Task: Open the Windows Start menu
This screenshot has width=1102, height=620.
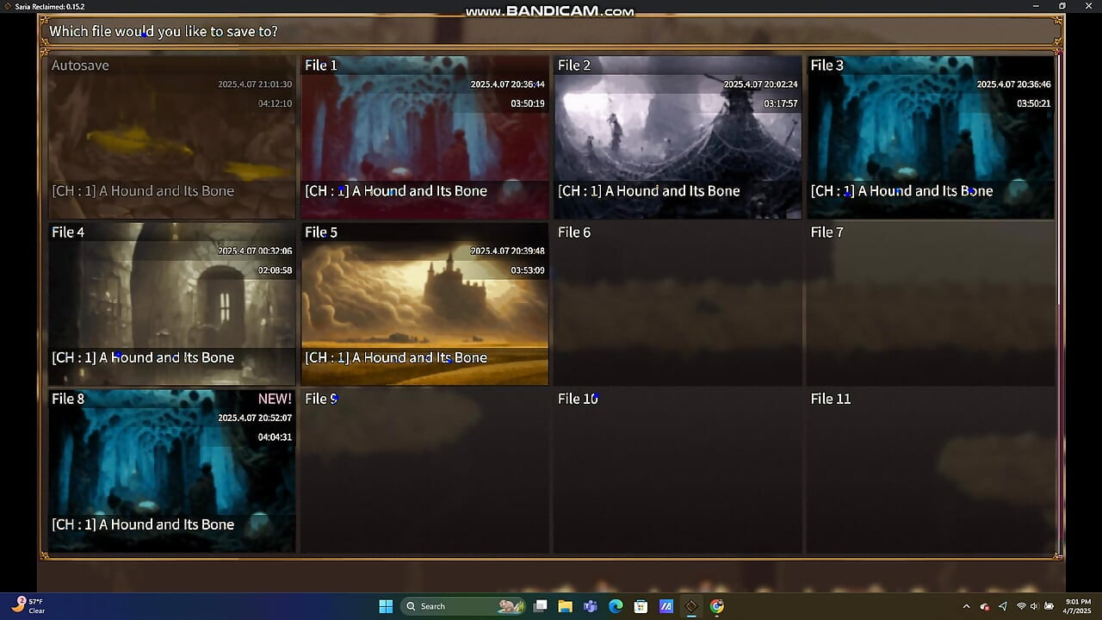Action: coord(386,606)
